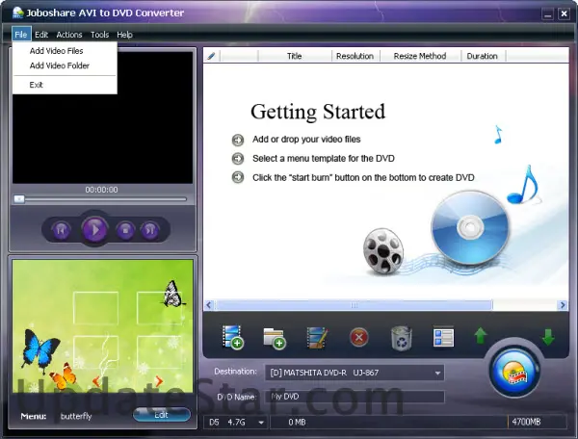The image size is (578, 439).
Task: Click the DVD Name input field
Action: (x=355, y=397)
